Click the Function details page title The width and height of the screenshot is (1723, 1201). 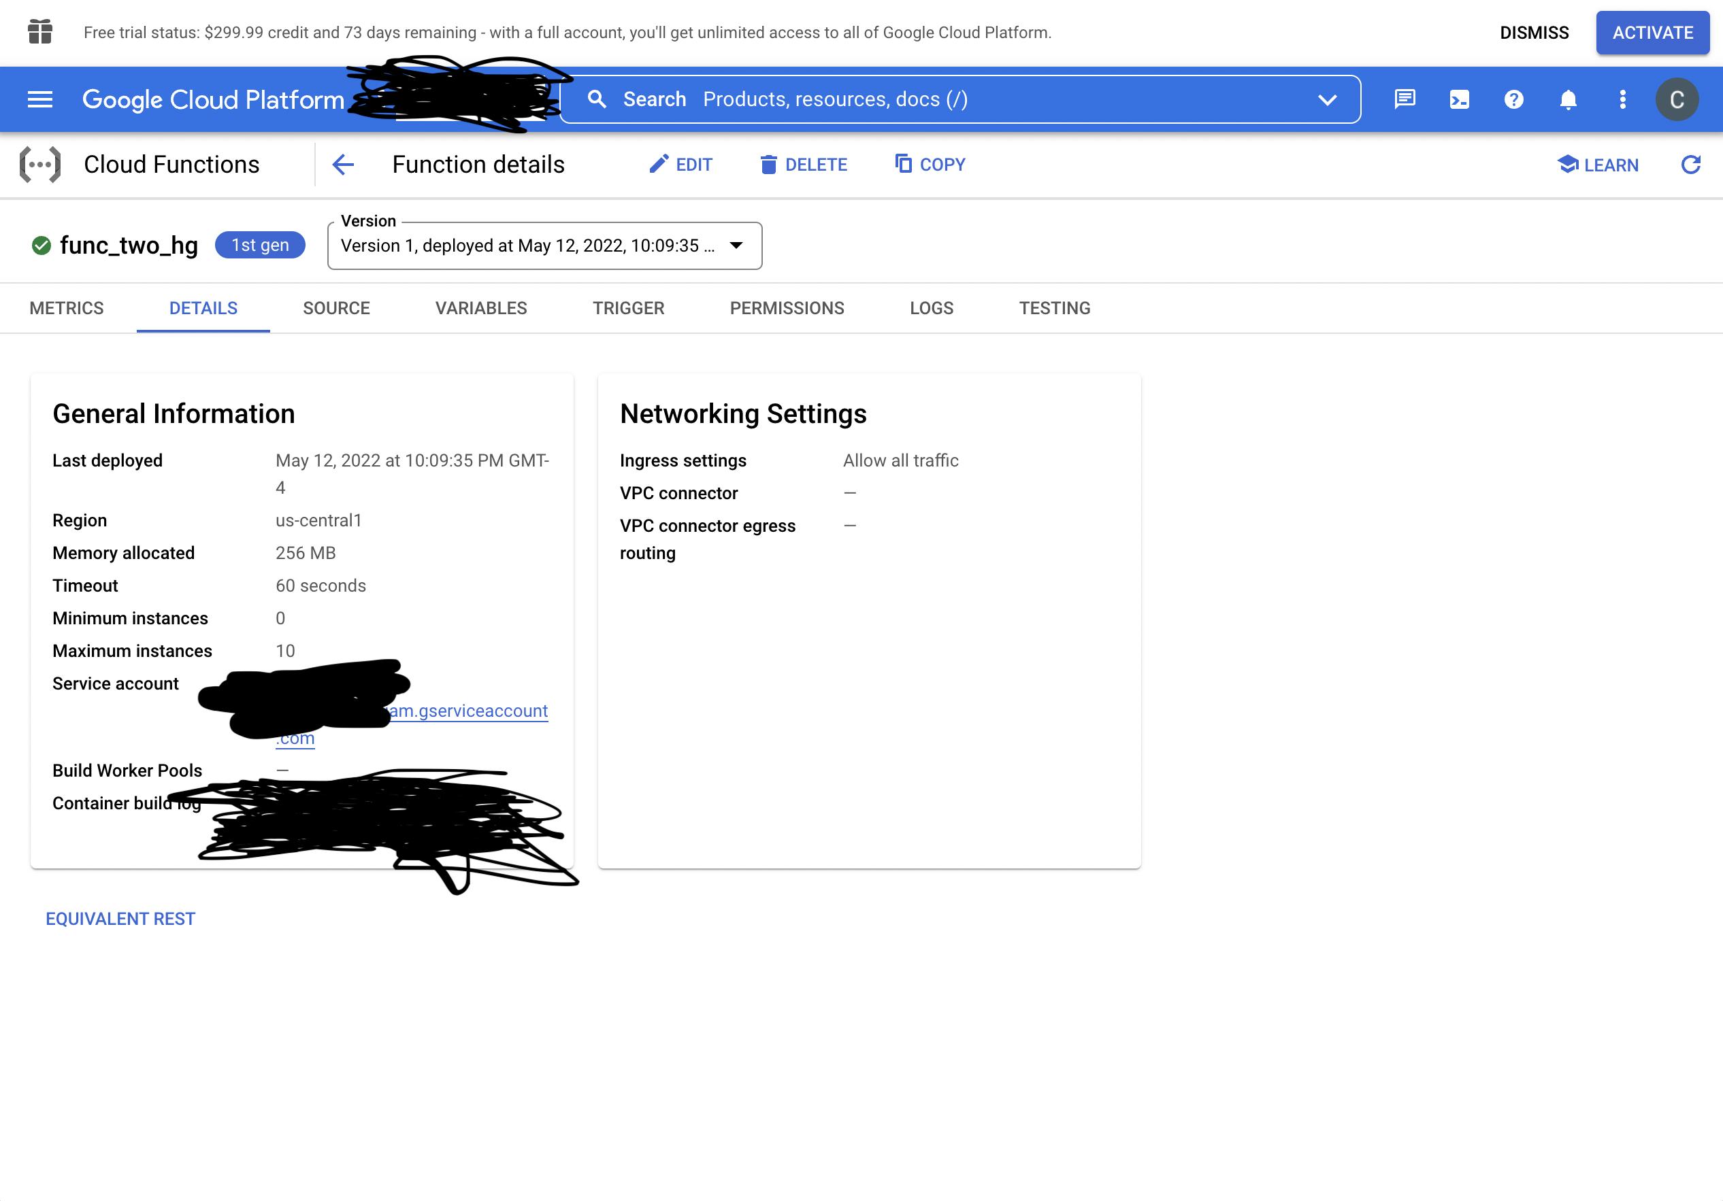click(478, 165)
